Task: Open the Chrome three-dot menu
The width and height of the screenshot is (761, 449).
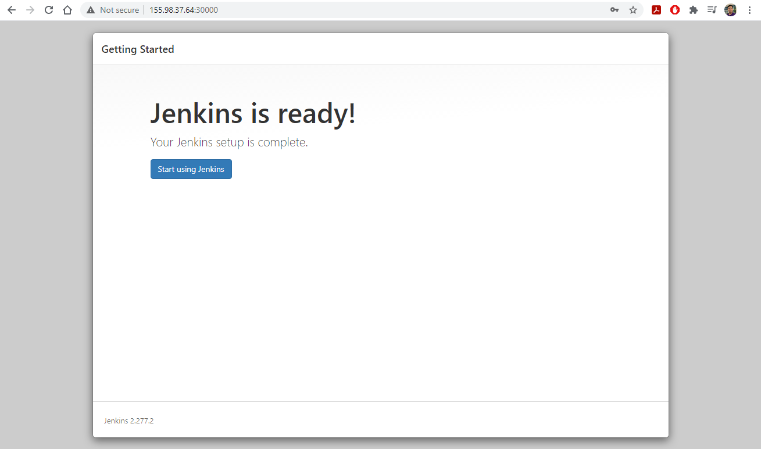Action: (749, 10)
